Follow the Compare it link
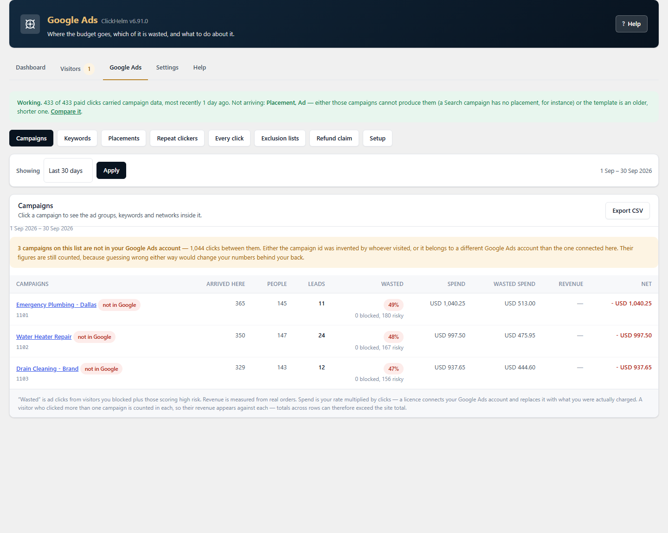This screenshot has width=668, height=533. pyautogui.click(x=66, y=112)
